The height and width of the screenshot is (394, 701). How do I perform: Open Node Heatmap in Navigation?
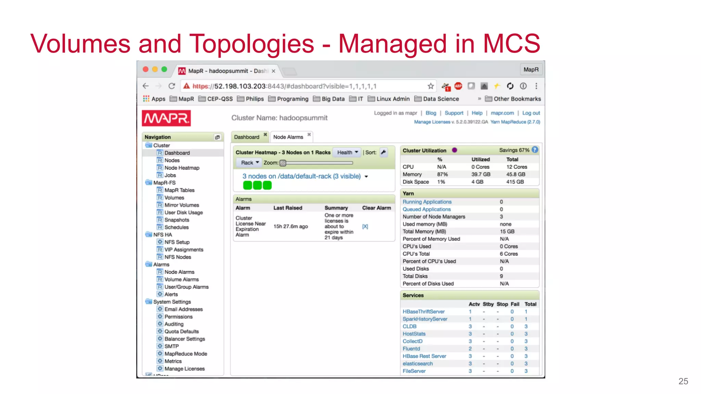click(181, 168)
